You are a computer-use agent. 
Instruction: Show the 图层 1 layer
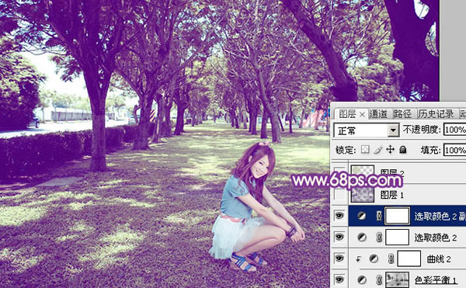339,195
